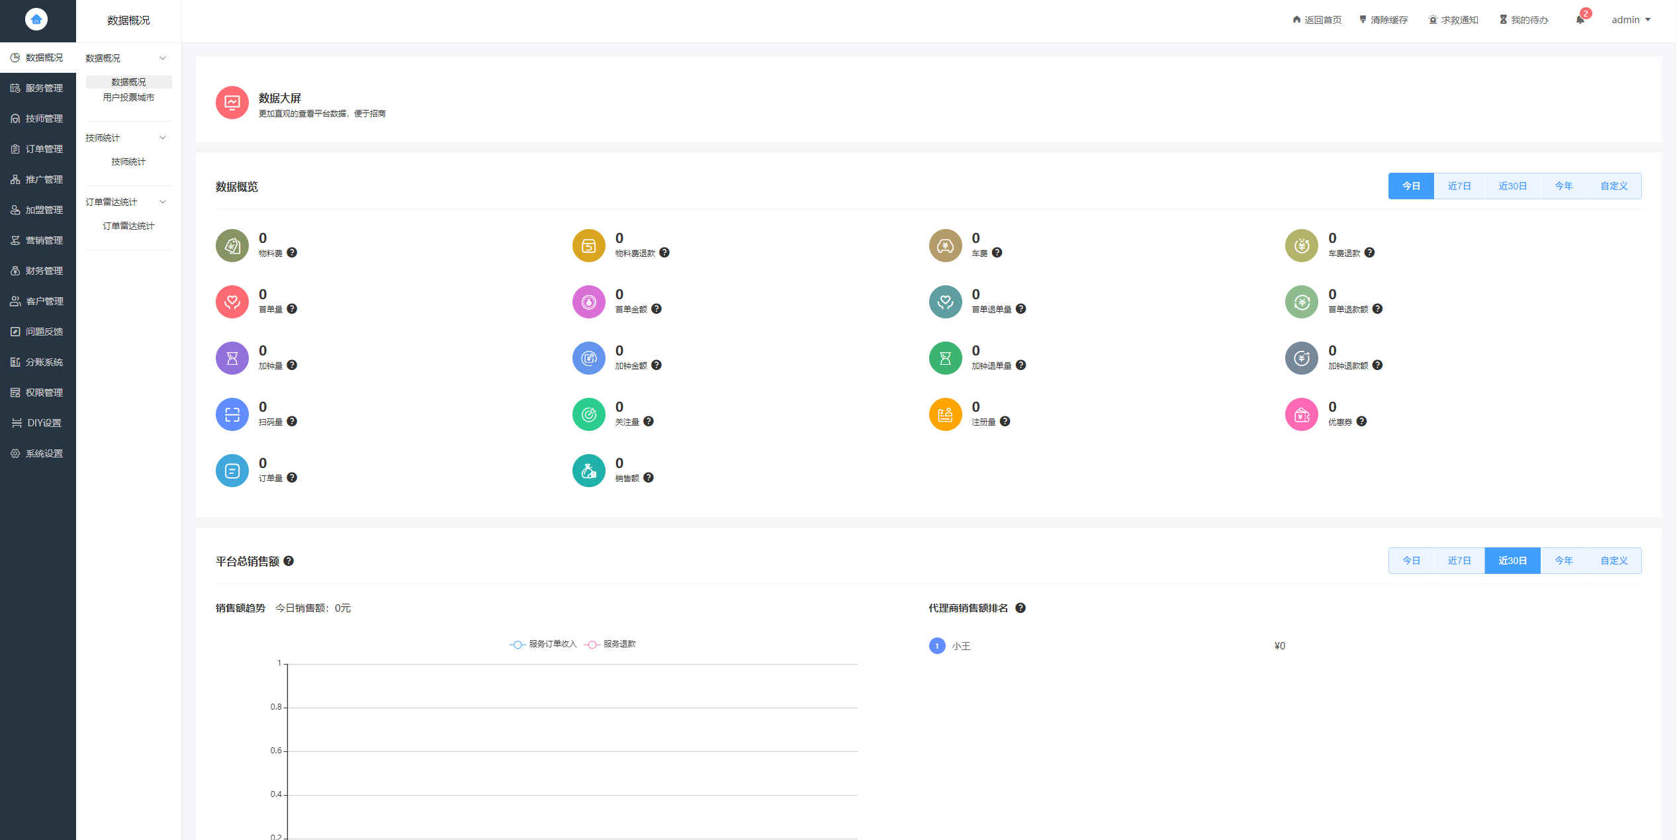Click the 销售额 money bag icon

(x=588, y=471)
